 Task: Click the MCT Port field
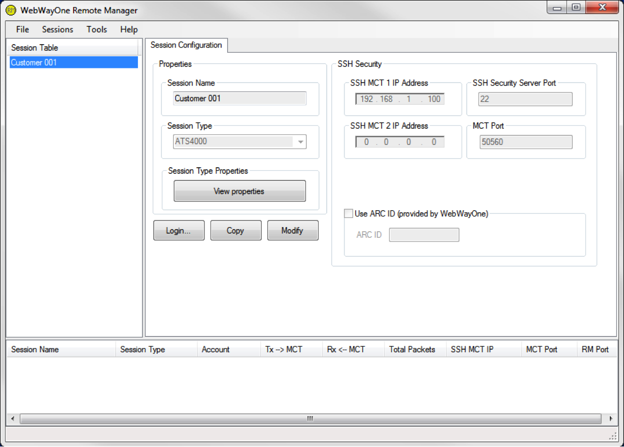[x=525, y=142]
